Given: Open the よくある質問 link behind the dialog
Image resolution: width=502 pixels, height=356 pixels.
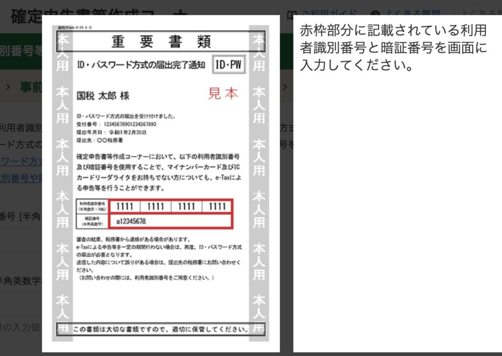Looking at the screenshot, I should [413, 13].
